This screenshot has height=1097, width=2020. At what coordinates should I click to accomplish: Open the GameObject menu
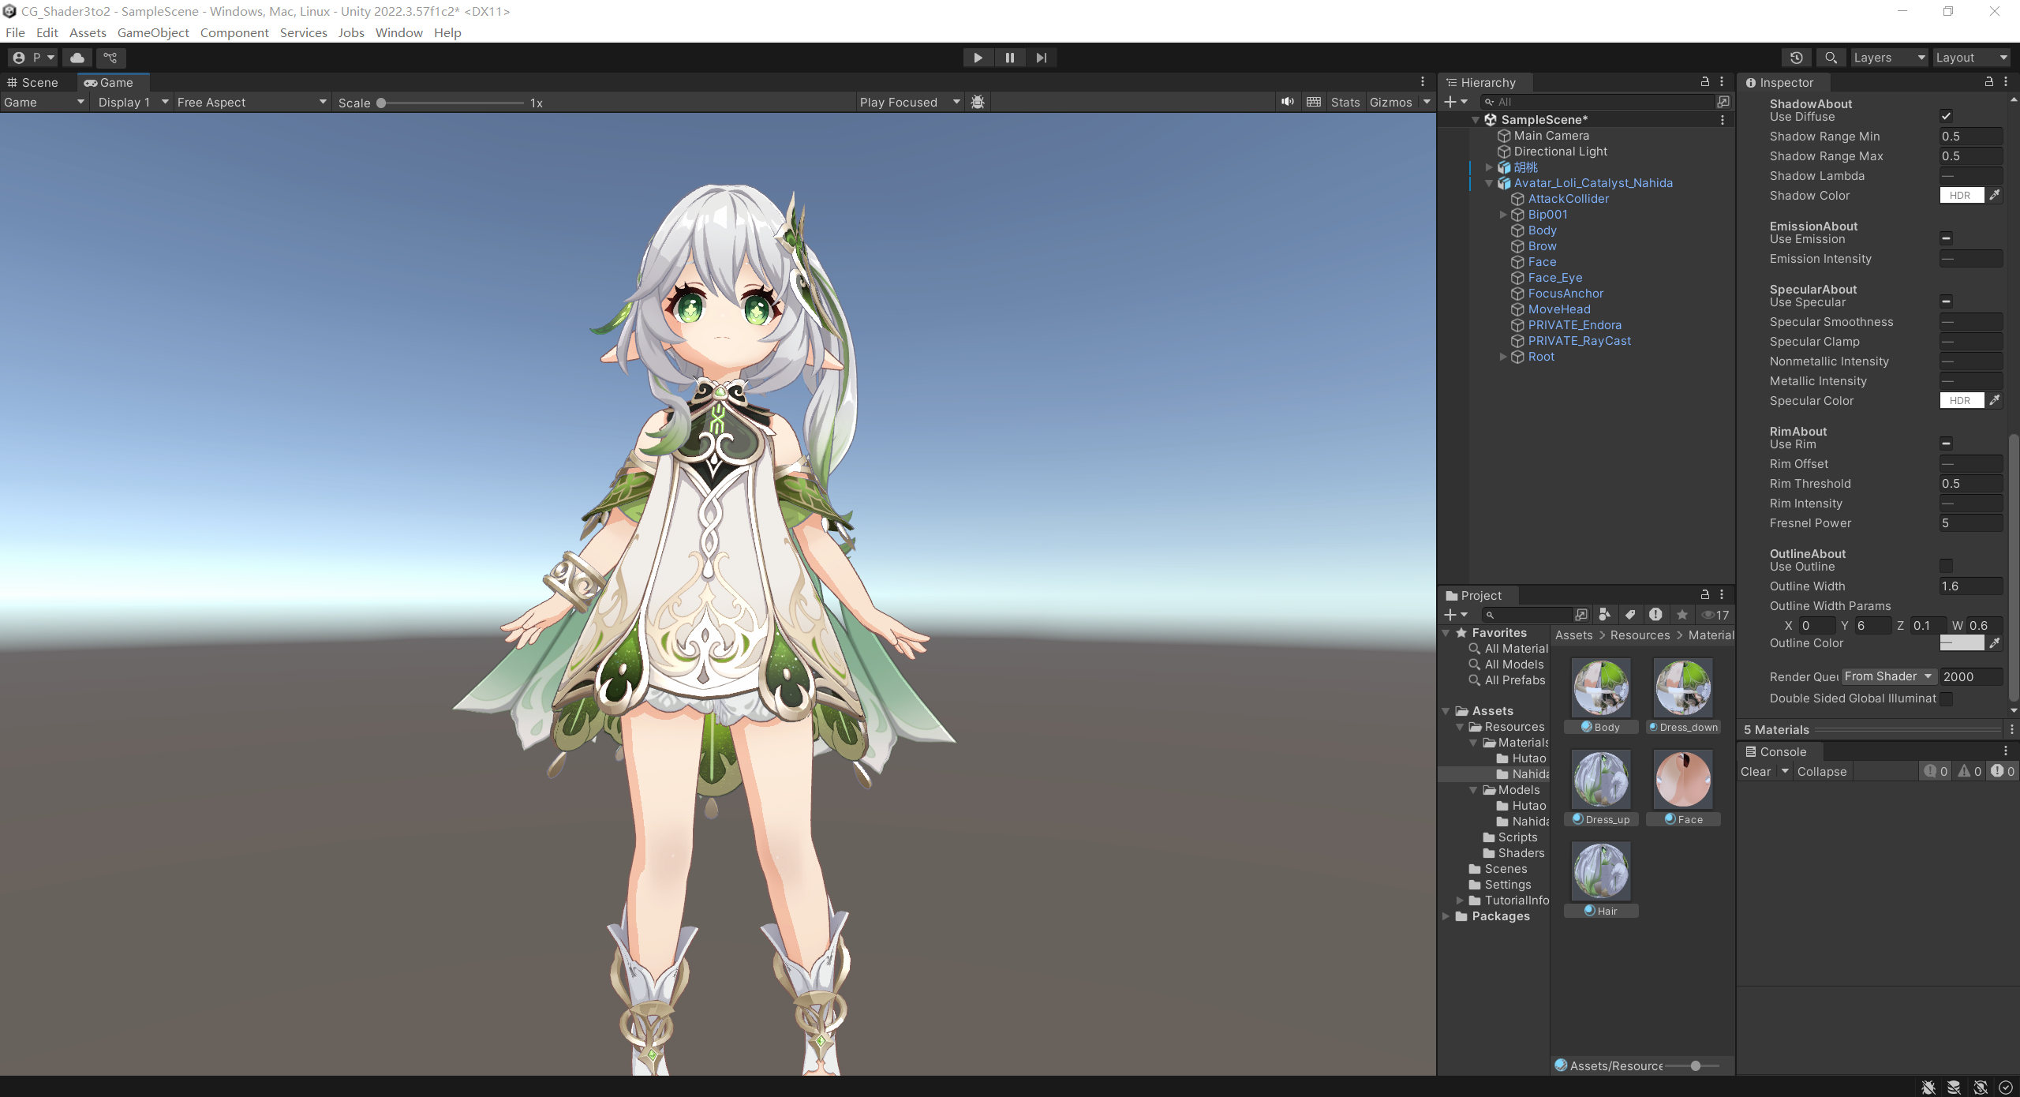(153, 32)
